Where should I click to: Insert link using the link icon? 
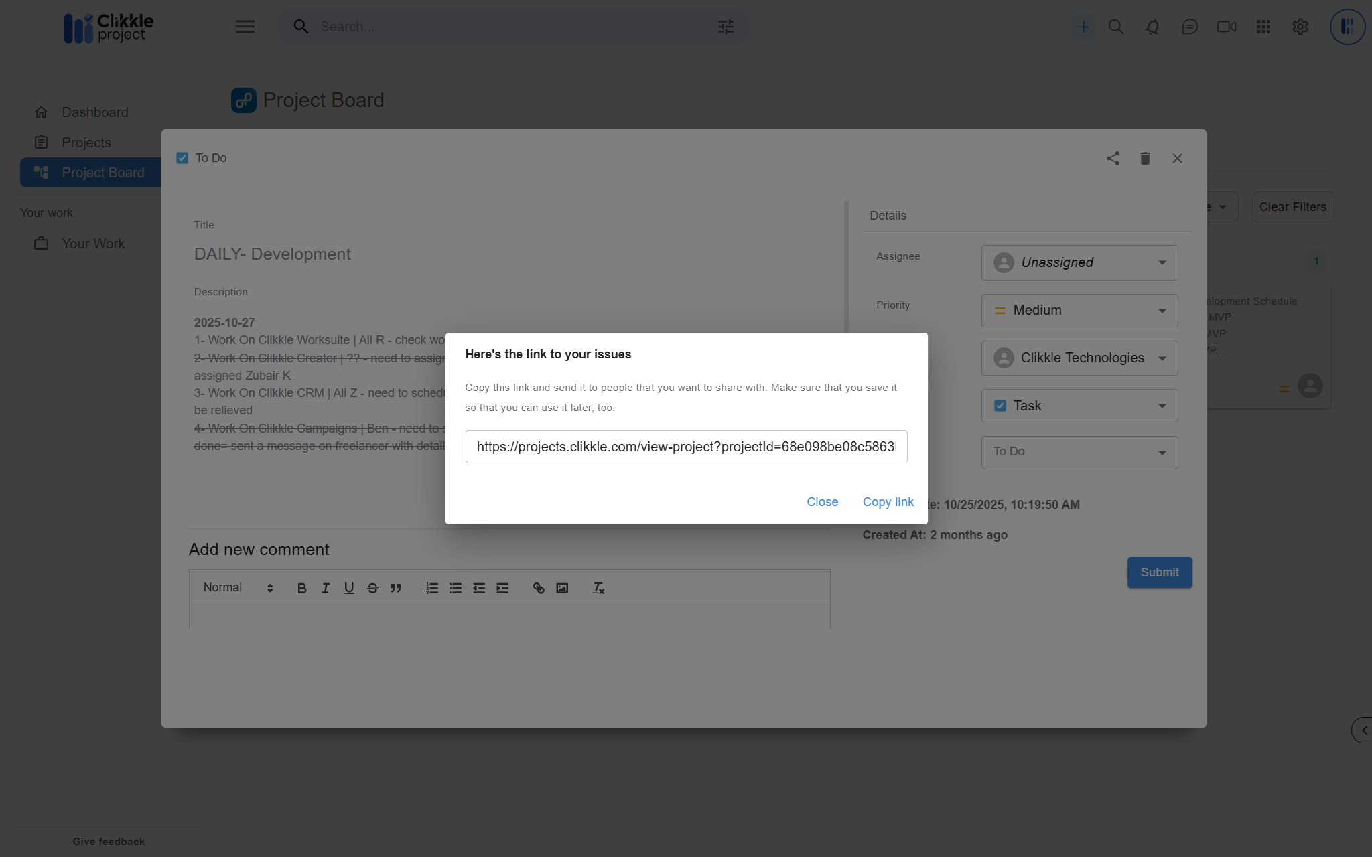(539, 588)
